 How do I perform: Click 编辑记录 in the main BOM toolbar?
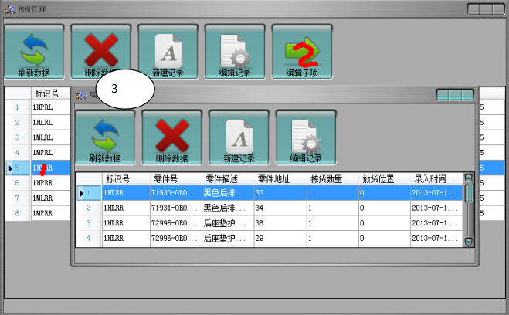pos(235,52)
